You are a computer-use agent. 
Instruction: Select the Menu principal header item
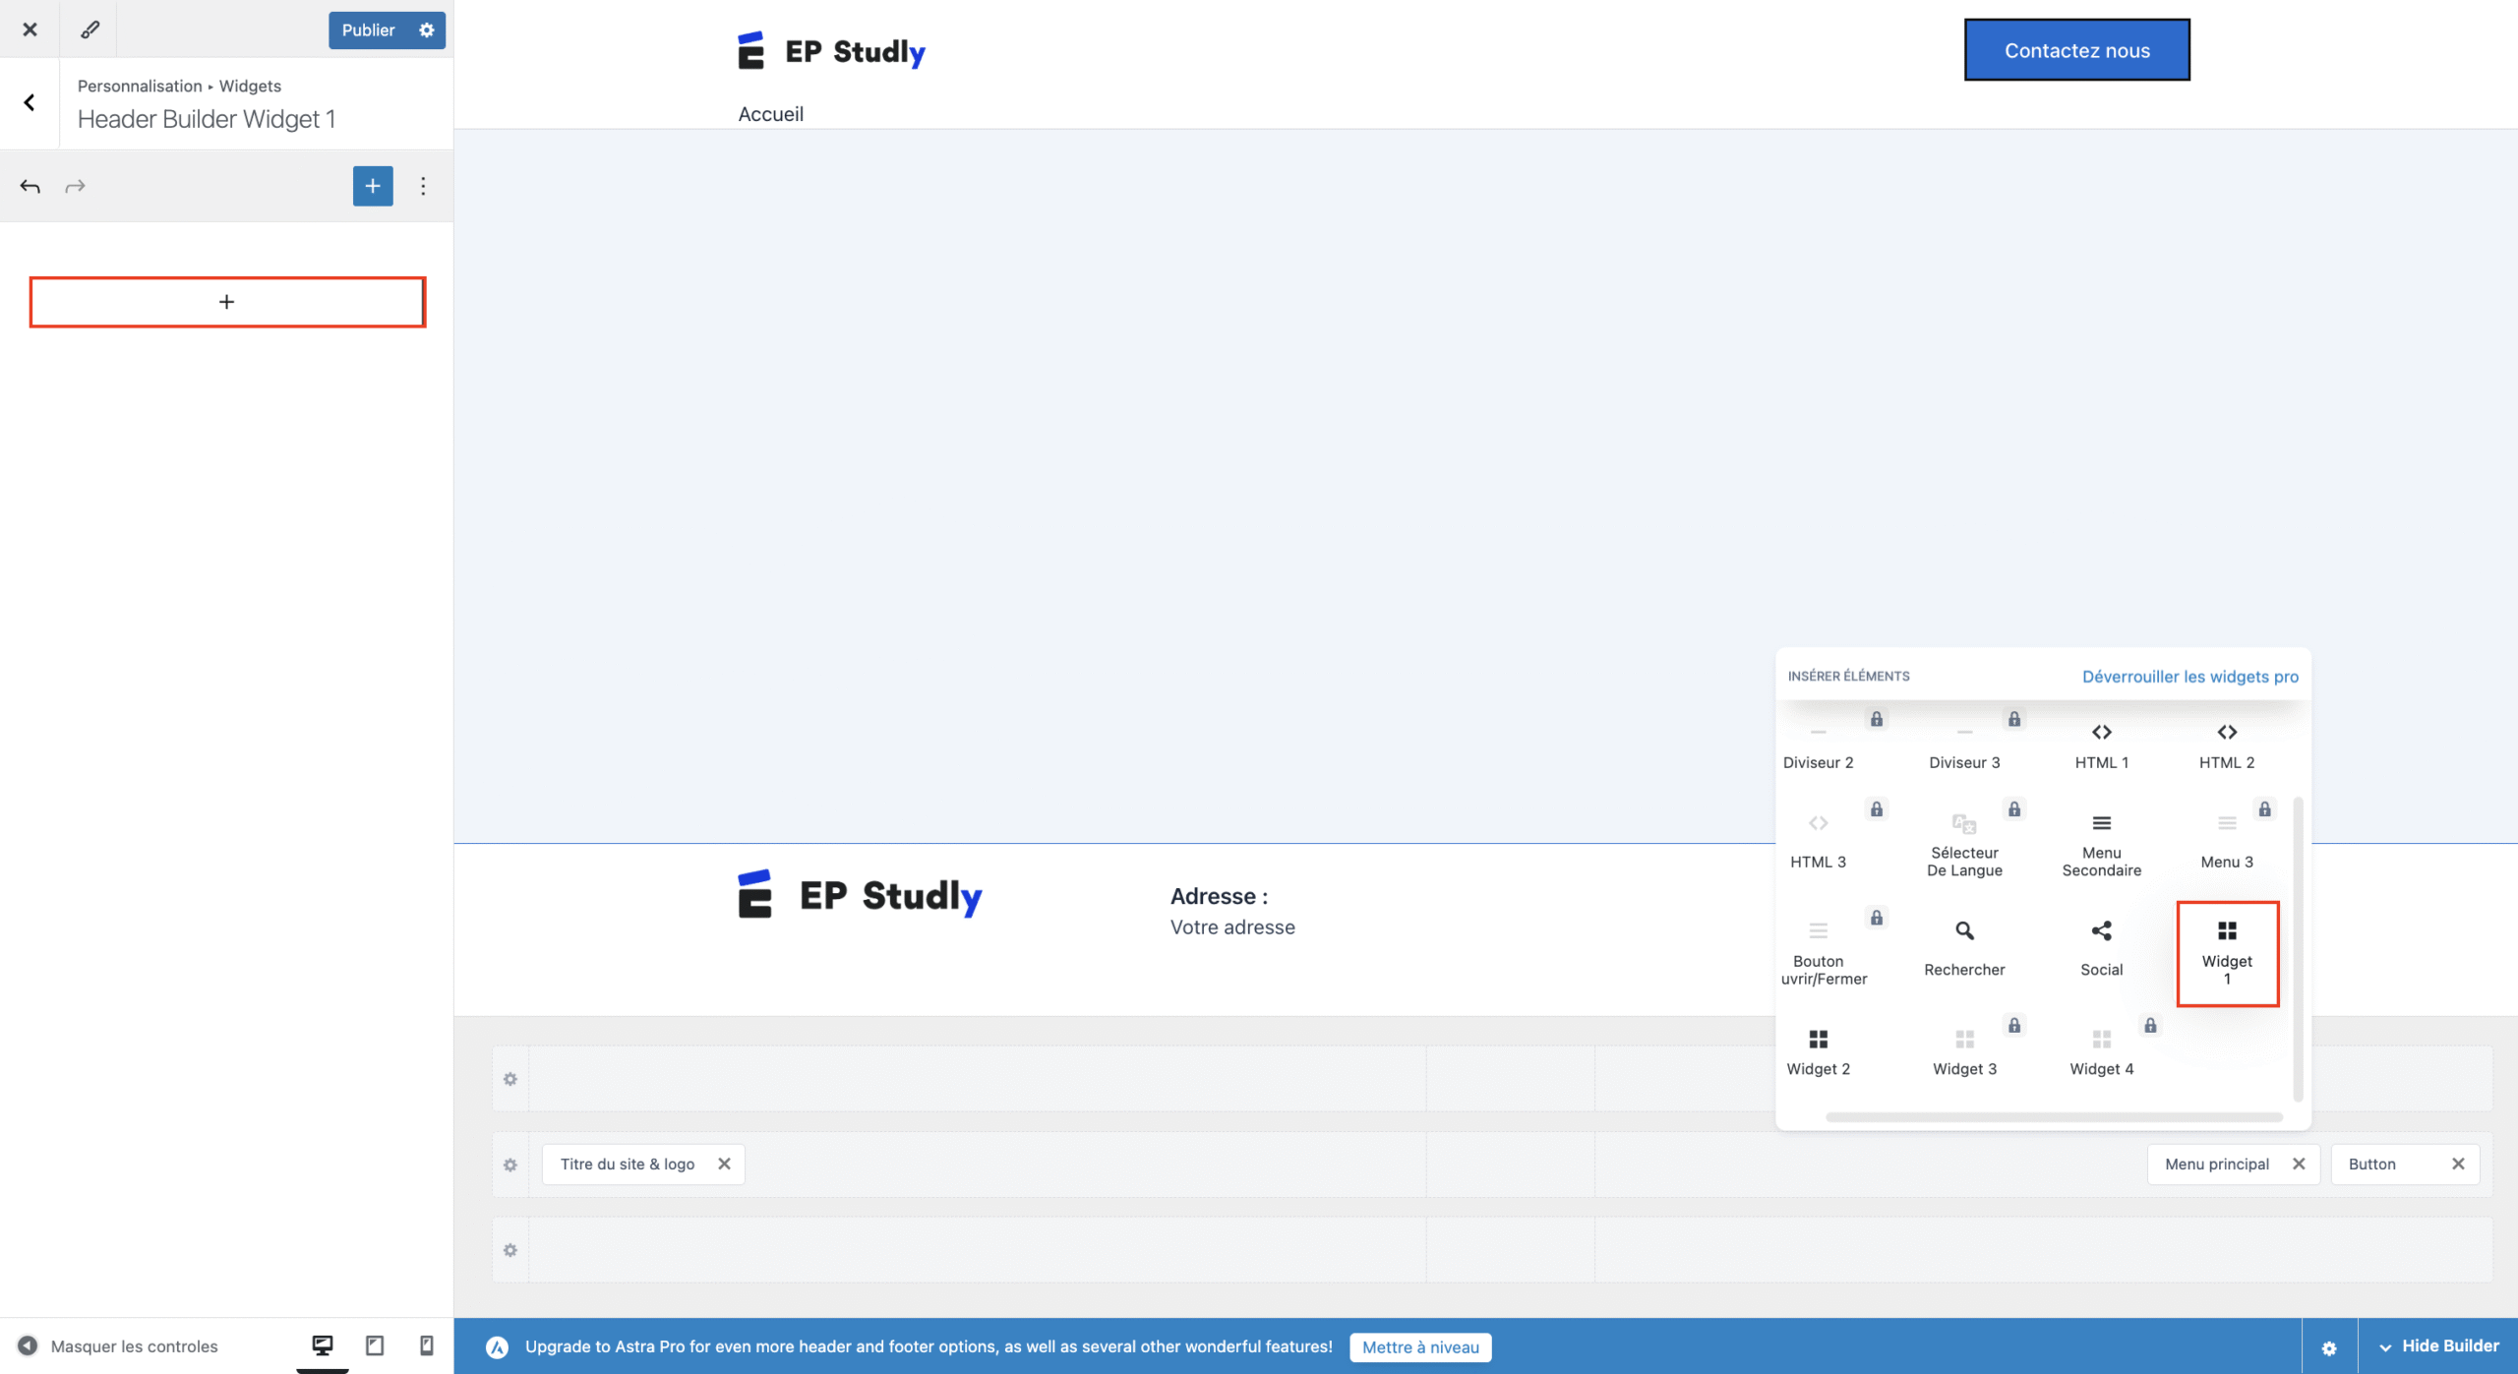2216,1164
